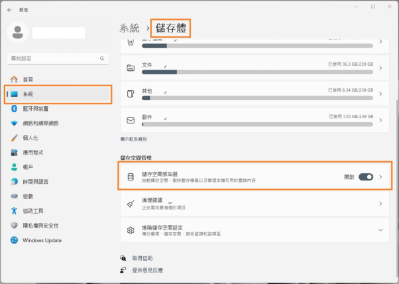Click the apps icon beside 應用程式
The image size is (399, 284).
coord(15,153)
